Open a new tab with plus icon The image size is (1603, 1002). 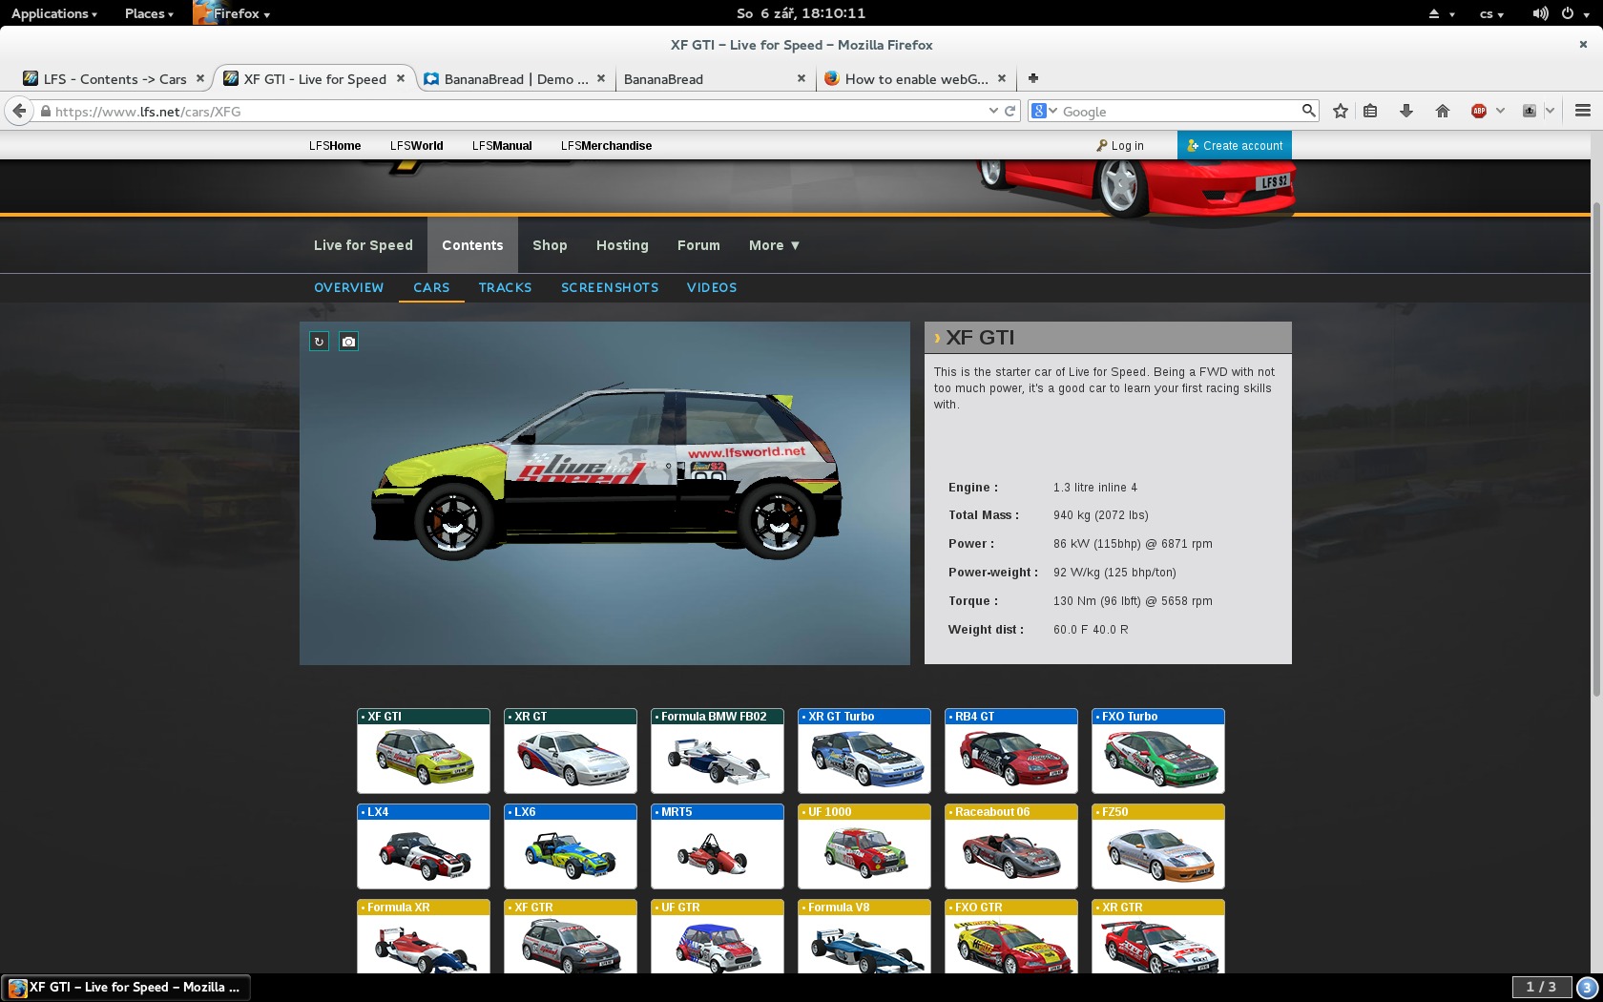click(1033, 78)
